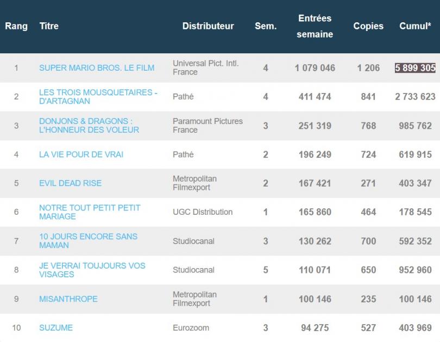Screen dimensions: 440x342
Task: Click the Rang column header
Action: pyautogui.click(x=16, y=26)
